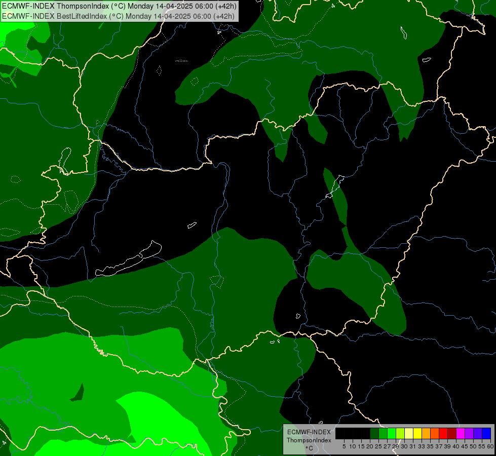
Task: Choose the red-orange 35-37 legend swatch
Action: (x=435, y=433)
